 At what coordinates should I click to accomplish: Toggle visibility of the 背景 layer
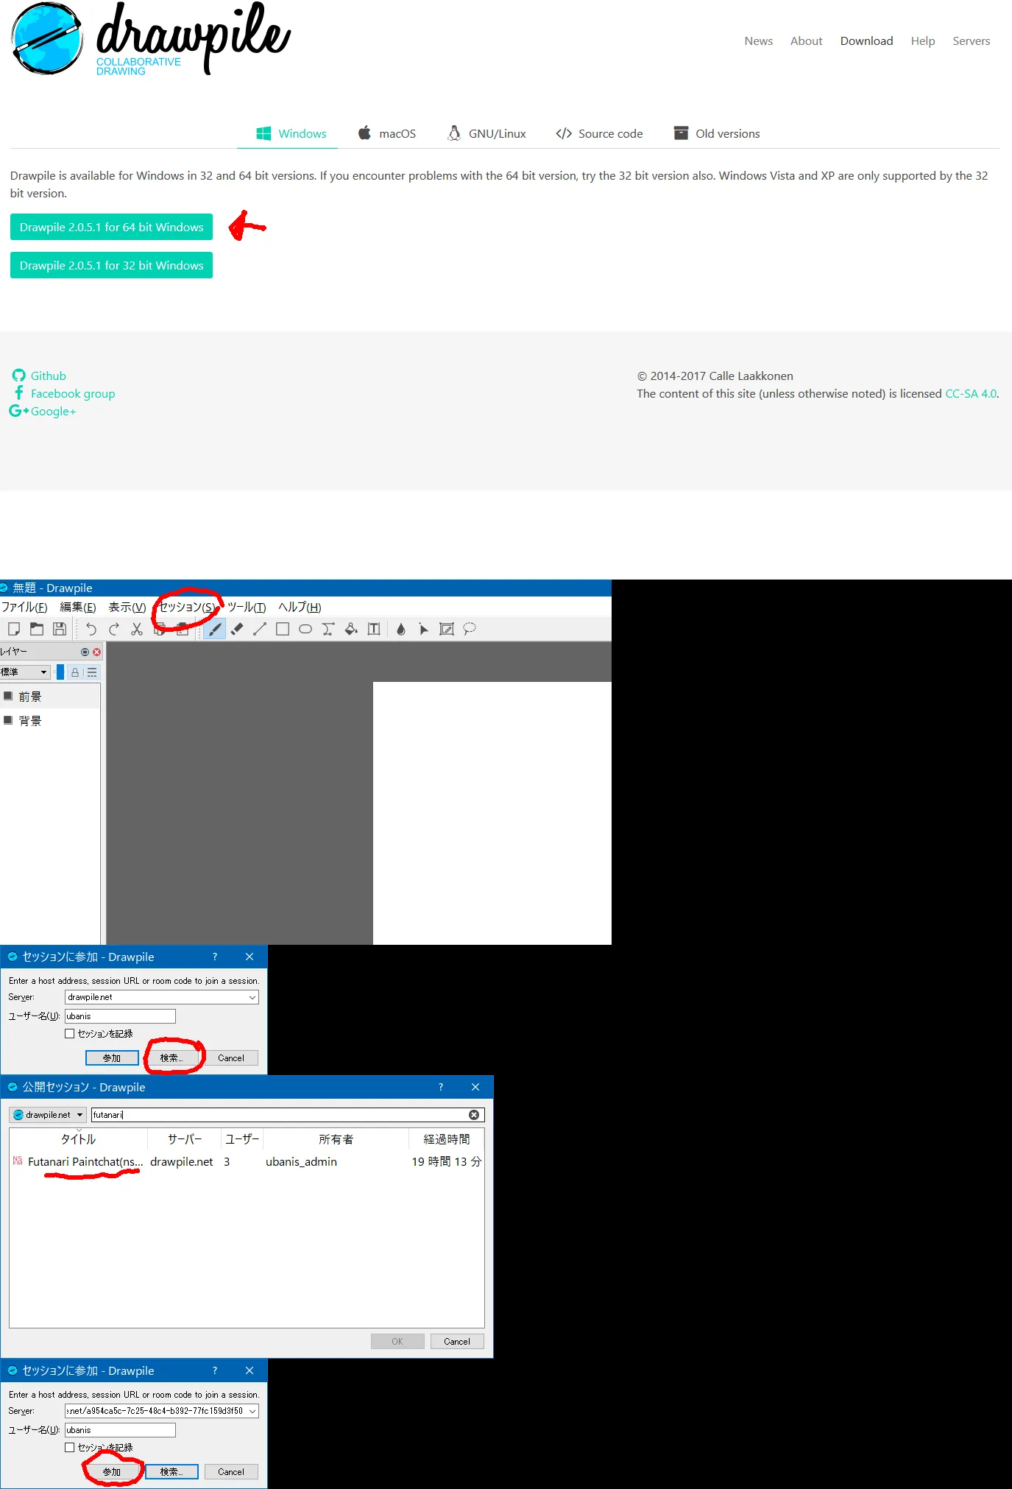coord(8,720)
